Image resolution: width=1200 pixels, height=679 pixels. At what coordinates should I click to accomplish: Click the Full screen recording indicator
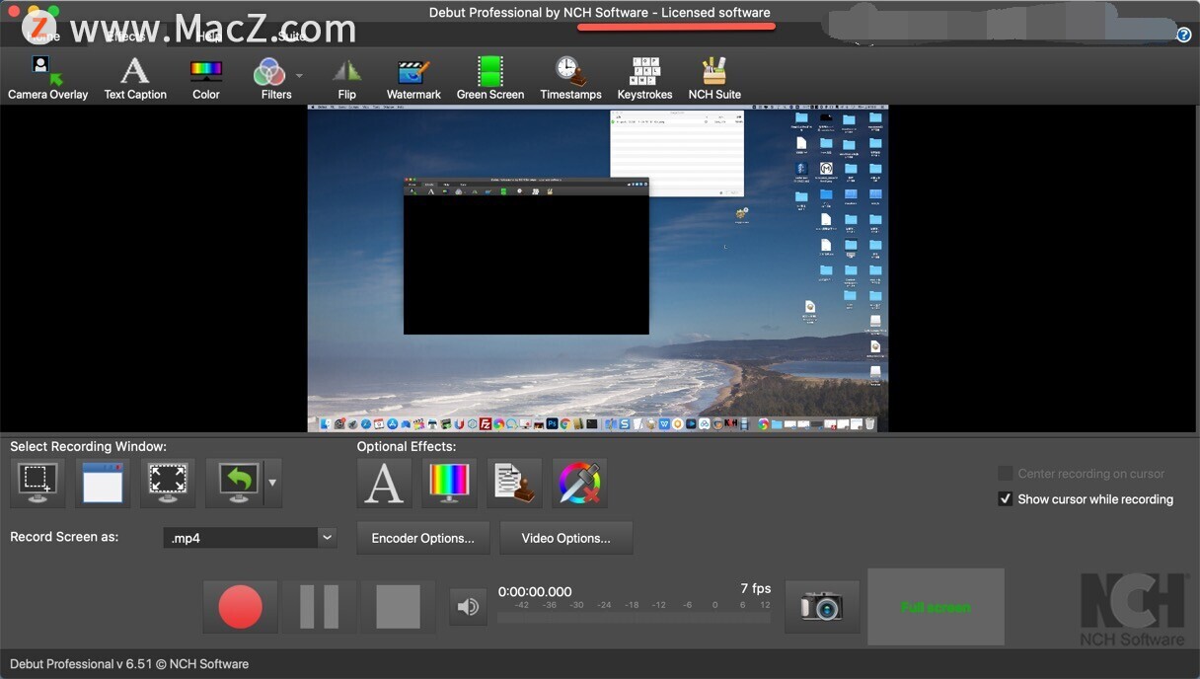pyautogui.click(x=936, y=607)
